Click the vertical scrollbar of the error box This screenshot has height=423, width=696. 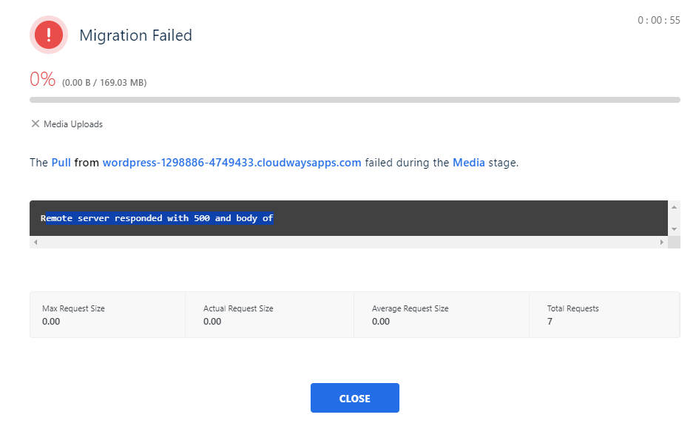coord(674,218)
